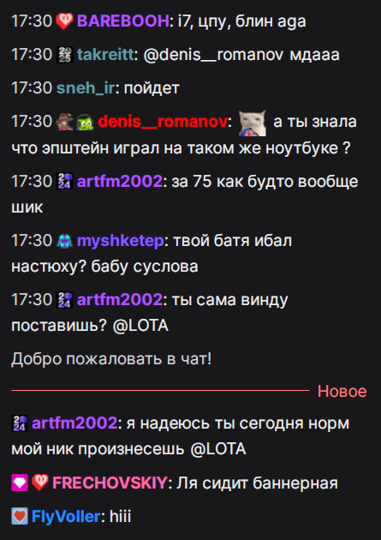Click the green owl badge before denis__romanov

coord(86,122)
